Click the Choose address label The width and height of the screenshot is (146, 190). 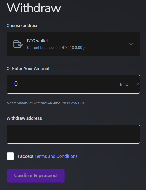click(23, 26)
